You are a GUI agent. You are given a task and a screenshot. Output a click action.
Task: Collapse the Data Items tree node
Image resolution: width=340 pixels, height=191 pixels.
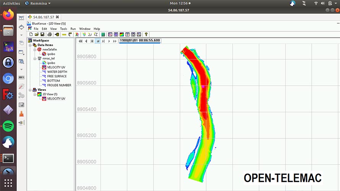click(30, 45)
